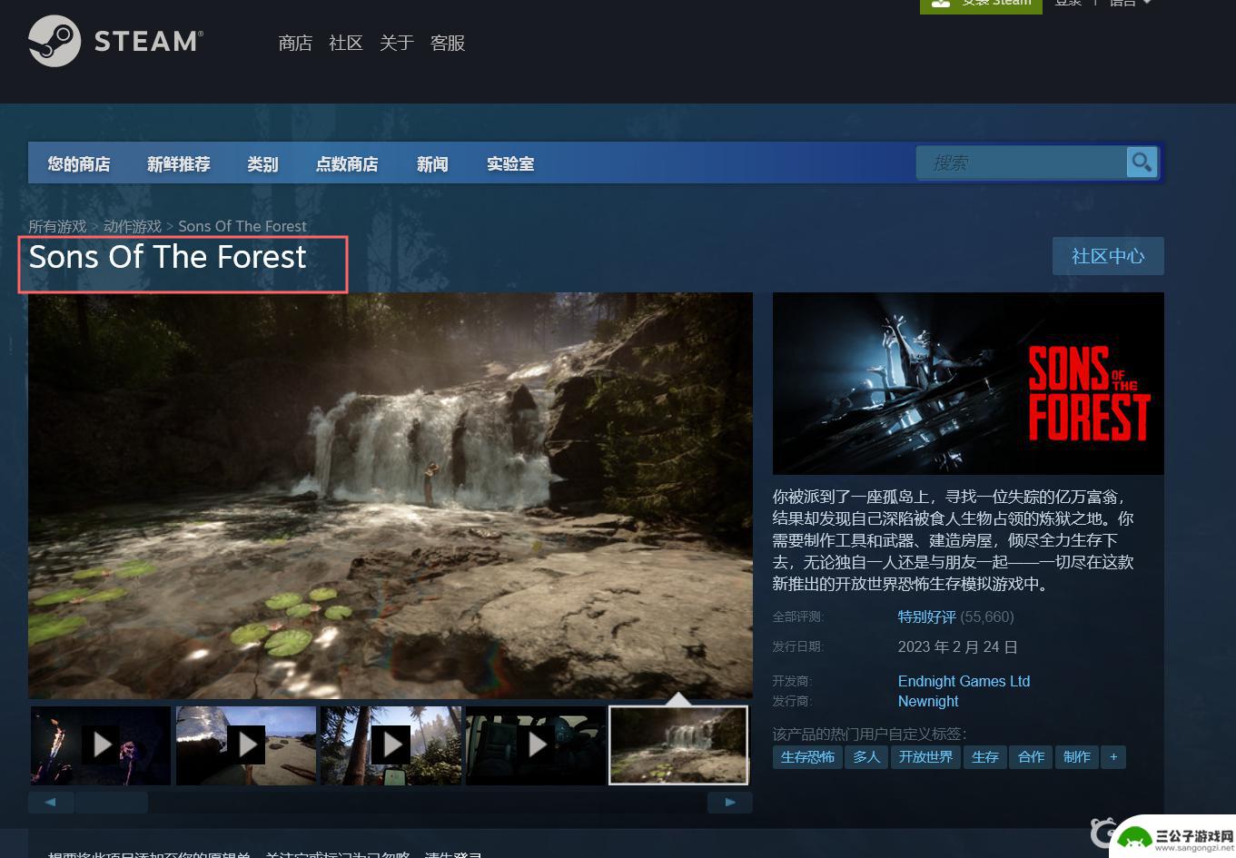Play the fourth dark video thumbnail

tap(536, 745)
